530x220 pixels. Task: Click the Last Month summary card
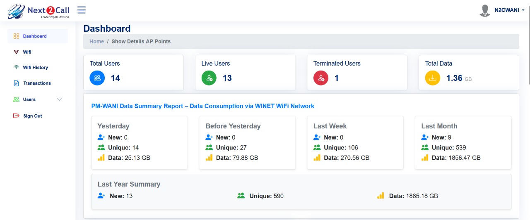(463, 142)
